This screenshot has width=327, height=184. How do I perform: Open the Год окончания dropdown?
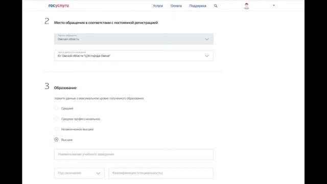(80, 173)
